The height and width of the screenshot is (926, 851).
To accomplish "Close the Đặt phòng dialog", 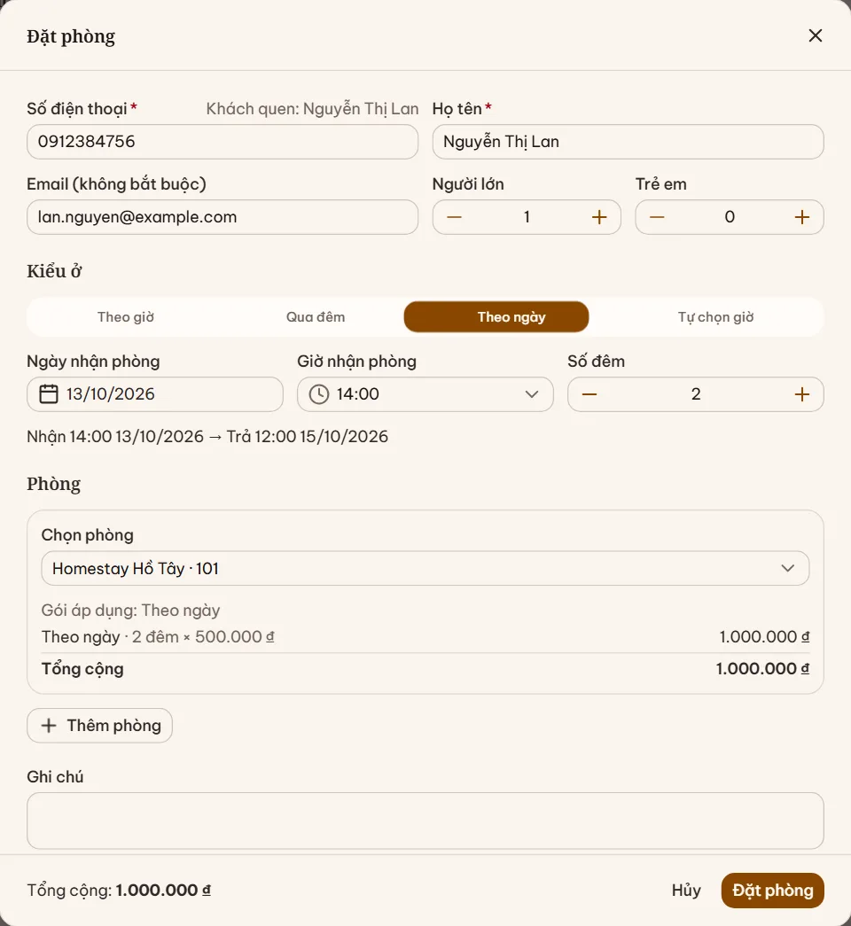I will [816, 36].
